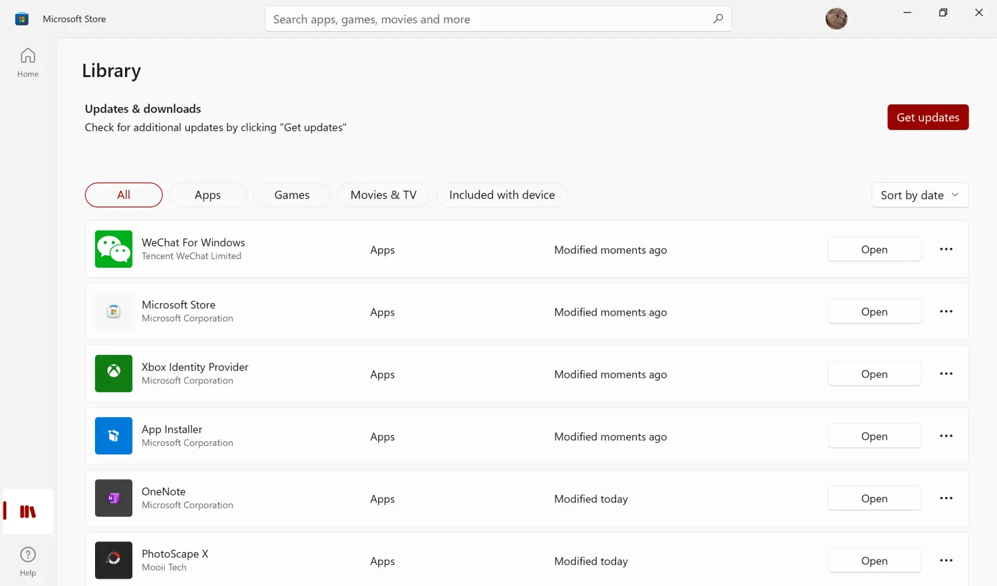Select the Games filter tab

(292, 195)
